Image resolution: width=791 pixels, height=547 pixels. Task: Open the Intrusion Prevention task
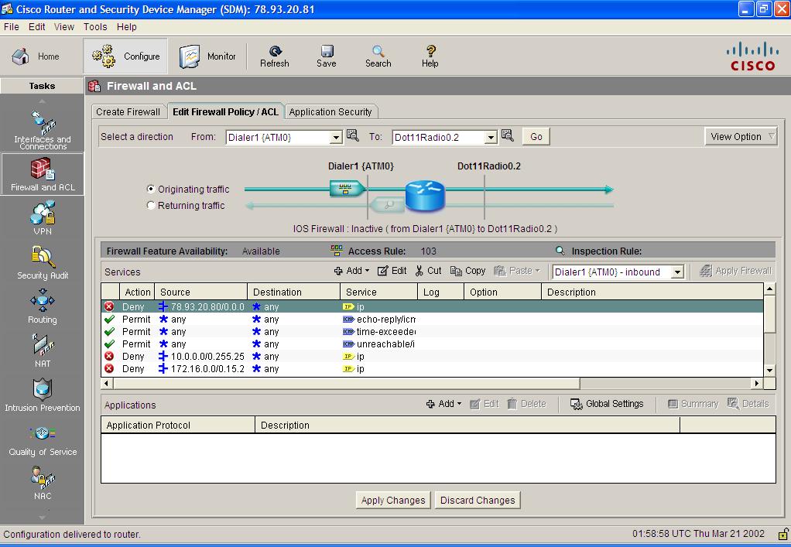tap(43, 395)
